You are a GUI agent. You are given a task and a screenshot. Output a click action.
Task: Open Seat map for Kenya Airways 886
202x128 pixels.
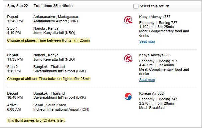(147, 80)
